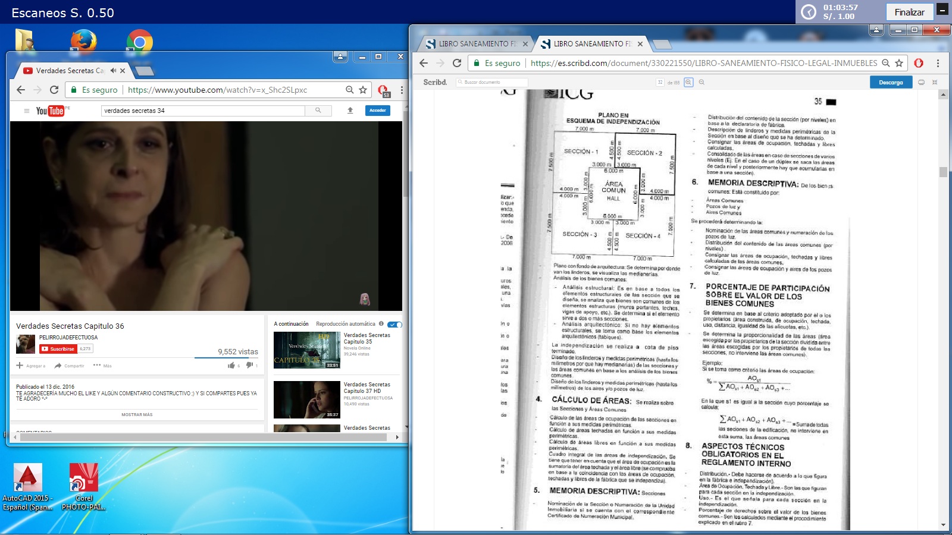This screenshot has width=952, height=535.
Task: Expand description with MOSTRAR MÁS
Action: tap(137, 415)
